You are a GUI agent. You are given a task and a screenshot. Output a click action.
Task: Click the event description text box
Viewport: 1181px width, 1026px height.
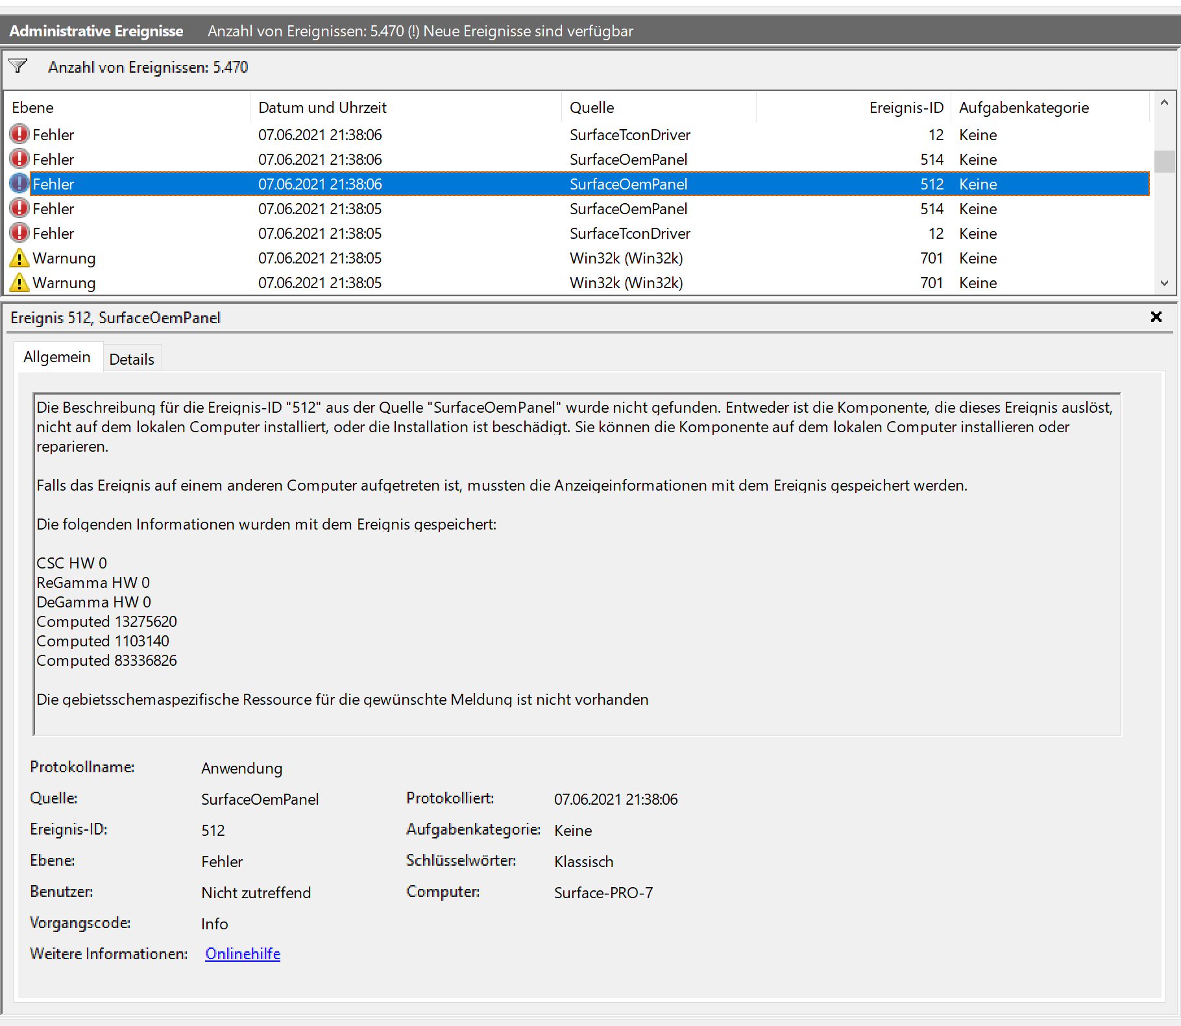578,563
